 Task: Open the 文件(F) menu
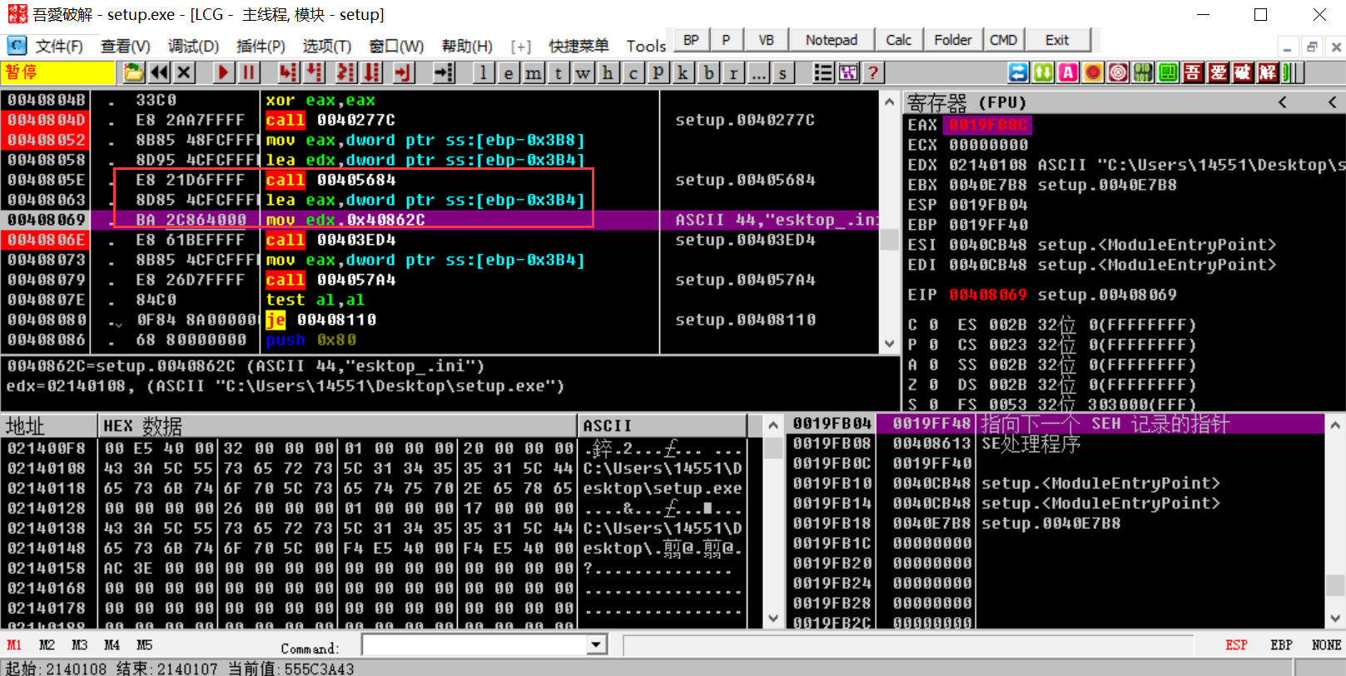pyautogui.click(x=59, y=46)
